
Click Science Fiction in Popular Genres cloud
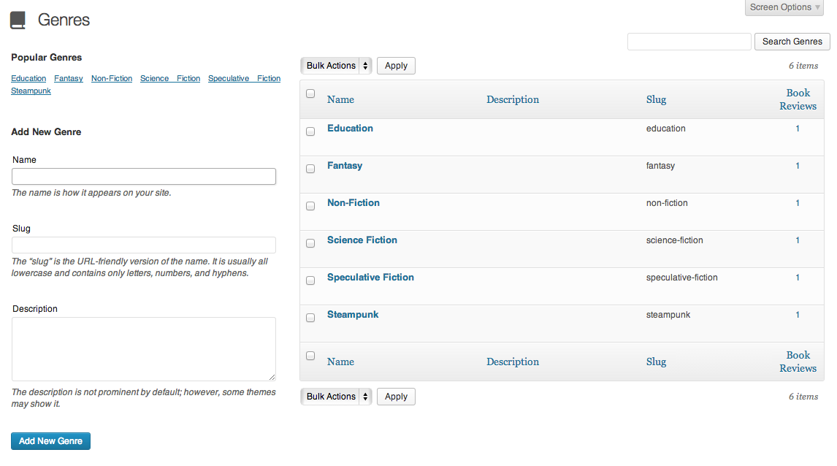point(170,78)
